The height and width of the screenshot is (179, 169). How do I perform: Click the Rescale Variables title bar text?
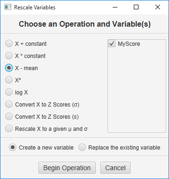coord(35,7)
